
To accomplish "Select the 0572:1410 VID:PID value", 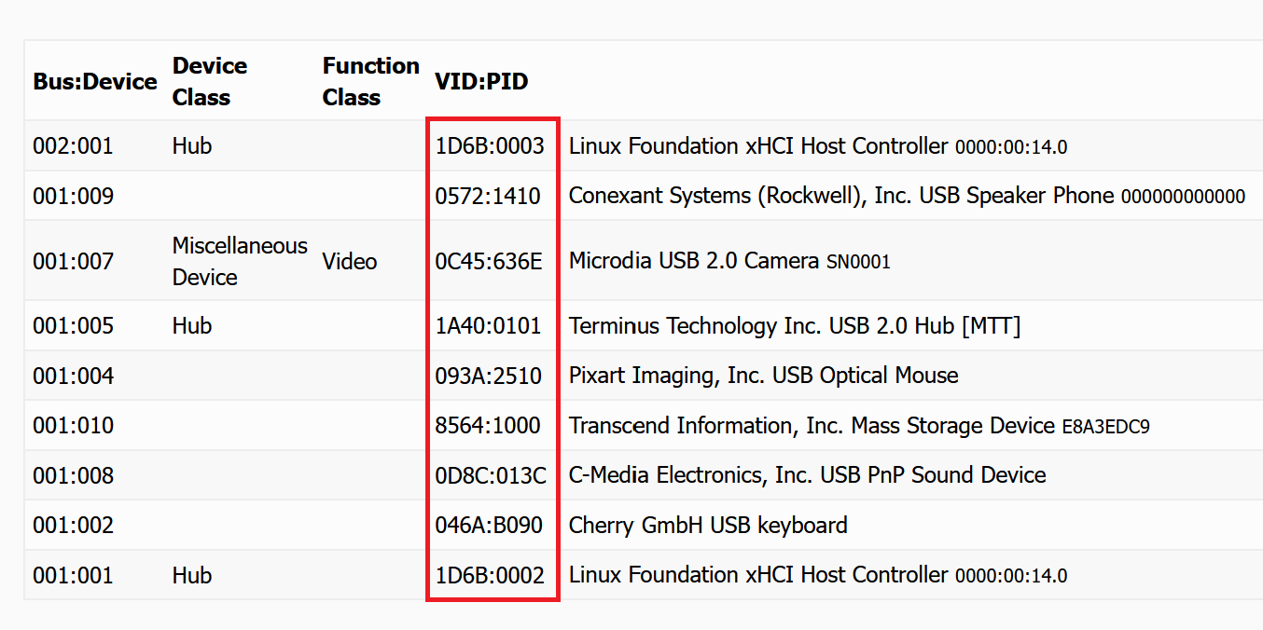I will point(488,196).
